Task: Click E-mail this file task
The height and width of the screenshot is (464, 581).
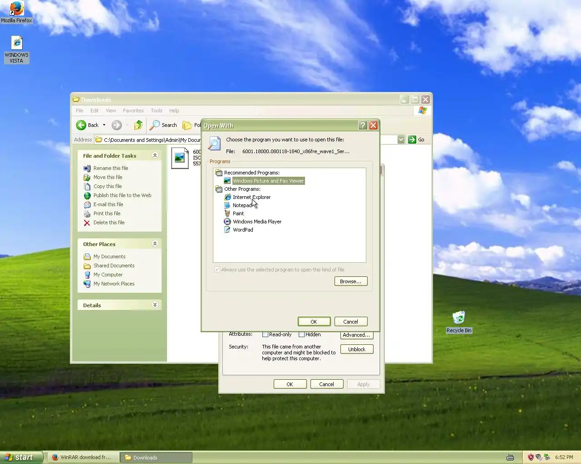Action: (108, 204)
